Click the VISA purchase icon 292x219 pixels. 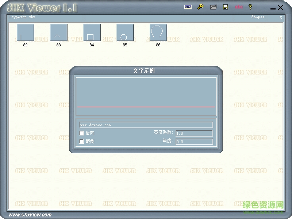click(188, 7)
